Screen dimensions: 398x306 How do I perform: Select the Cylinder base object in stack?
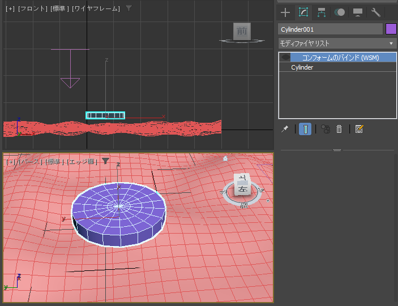coord(302,67)
